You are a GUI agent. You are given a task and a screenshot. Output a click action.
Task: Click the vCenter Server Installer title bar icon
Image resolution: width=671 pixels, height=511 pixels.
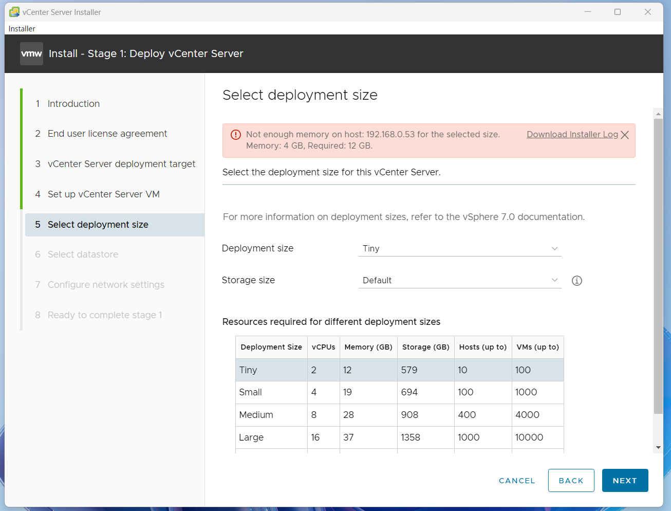(14, 12)
